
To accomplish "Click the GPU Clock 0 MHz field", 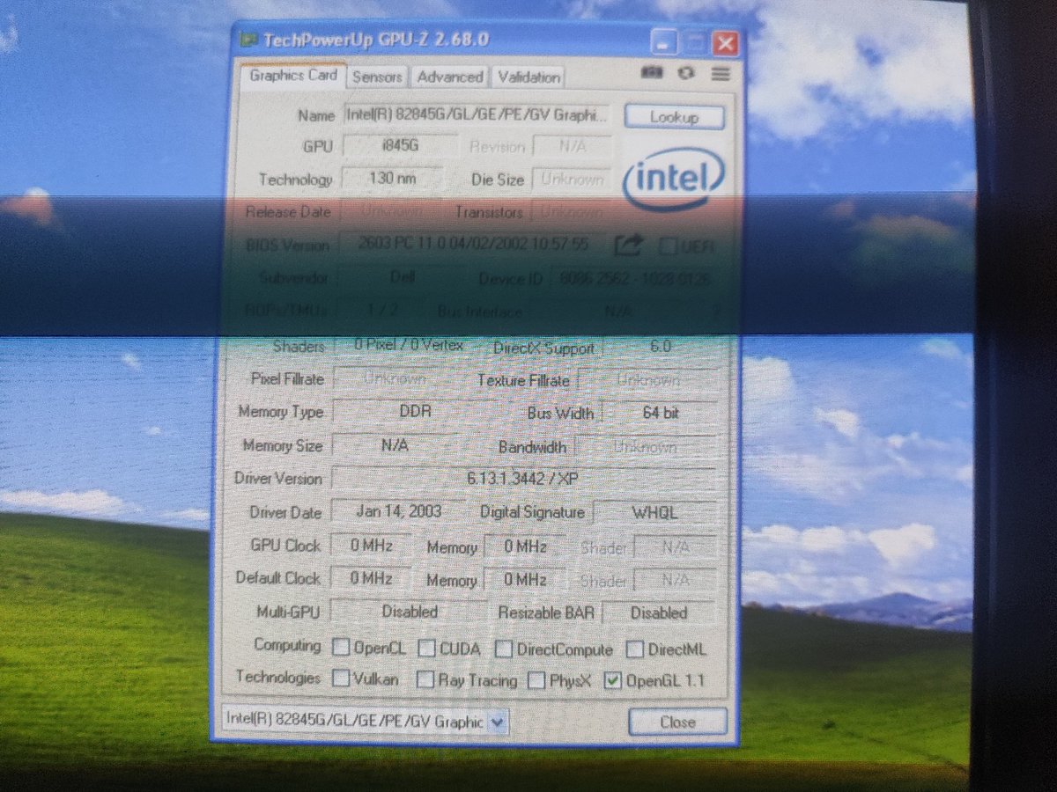I will click(371, 546).
